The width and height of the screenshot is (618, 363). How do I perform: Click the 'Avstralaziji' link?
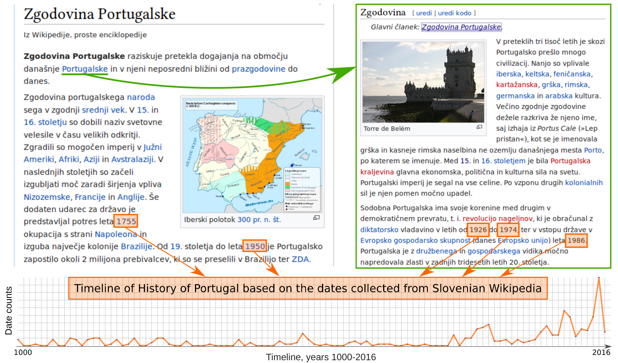click(132, 159)
